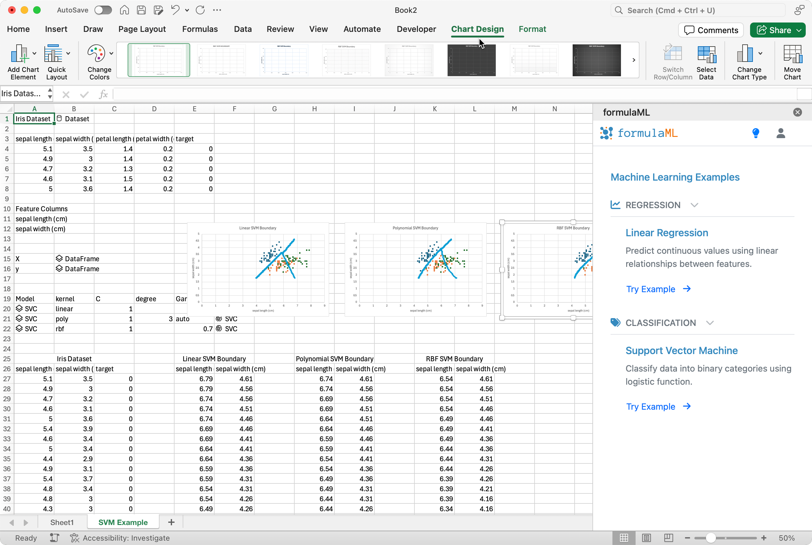Viewport: 812px width, 545px height.
Task: Add a new sheet with plus button
Action: tap(171, 522)
